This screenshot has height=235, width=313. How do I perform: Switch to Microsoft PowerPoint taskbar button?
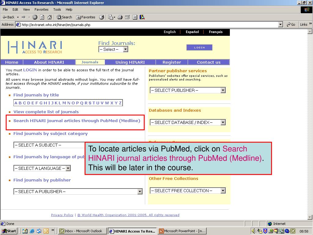click(182, 231)
